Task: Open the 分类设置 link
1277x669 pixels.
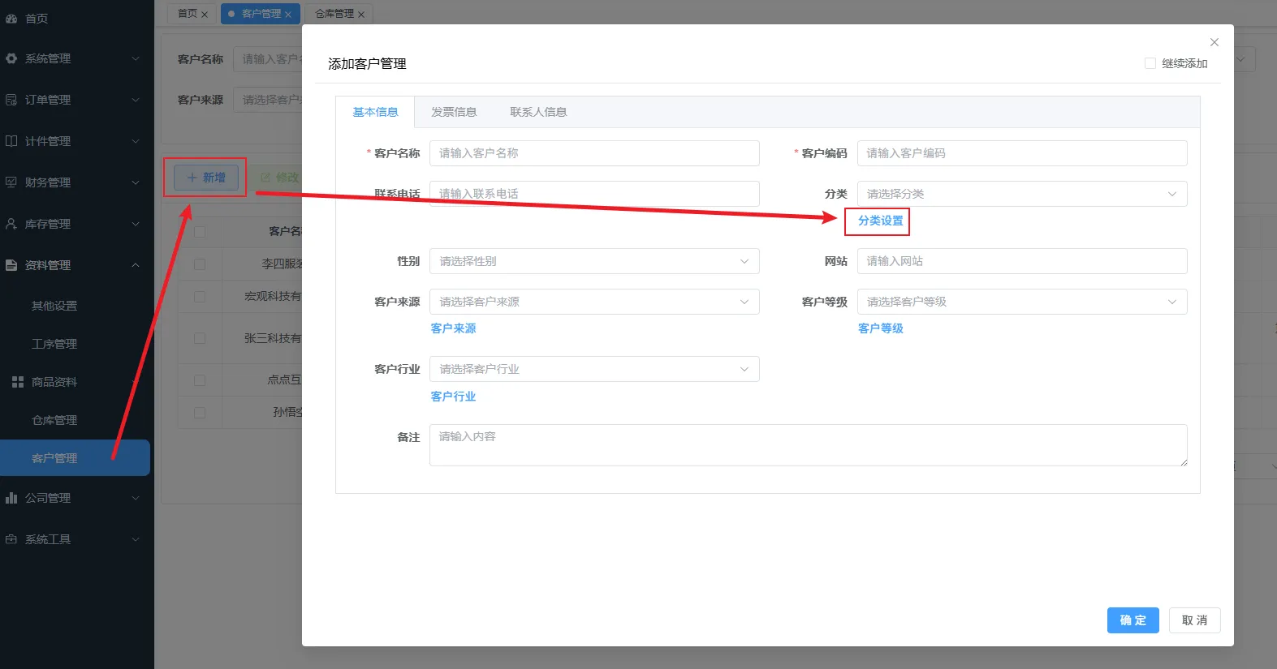Action: pos(880,221)
